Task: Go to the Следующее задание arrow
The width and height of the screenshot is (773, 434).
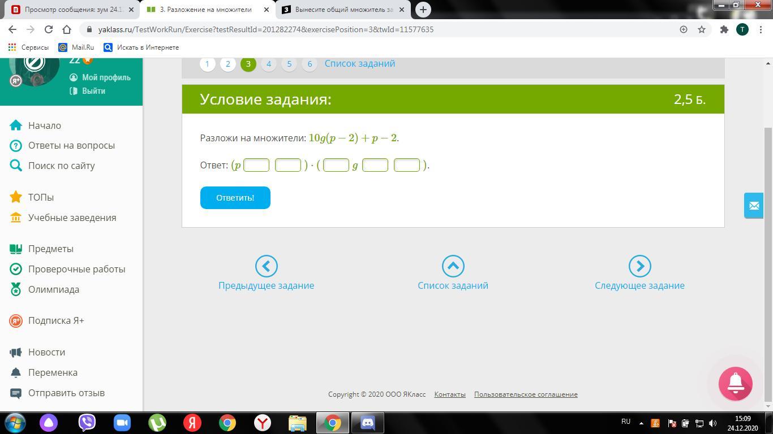Action: point(639,266)
